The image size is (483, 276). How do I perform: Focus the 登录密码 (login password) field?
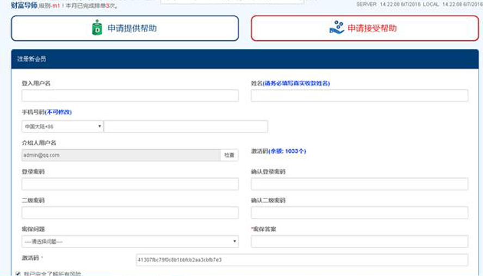tap(131, 184)
